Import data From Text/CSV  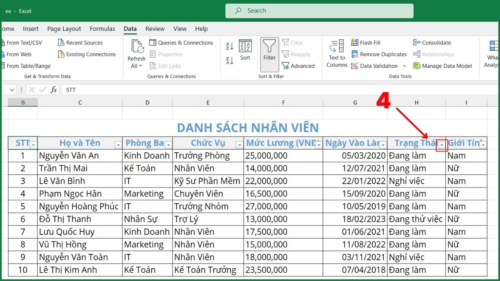[x=23, y=42]
